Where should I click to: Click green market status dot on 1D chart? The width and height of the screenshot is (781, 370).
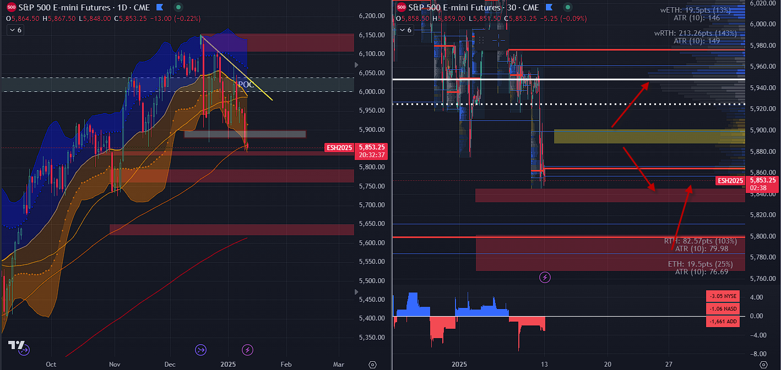click(177, 8)
